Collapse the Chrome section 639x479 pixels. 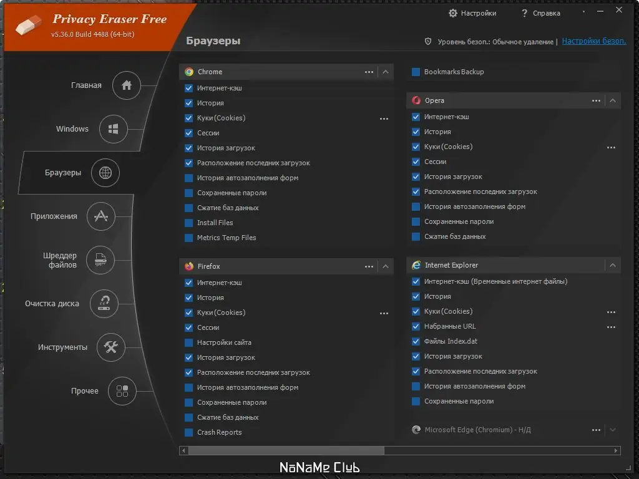point(386,72)
